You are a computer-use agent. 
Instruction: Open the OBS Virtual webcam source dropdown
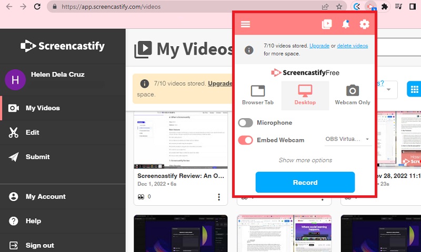click(x=348, y=139)
